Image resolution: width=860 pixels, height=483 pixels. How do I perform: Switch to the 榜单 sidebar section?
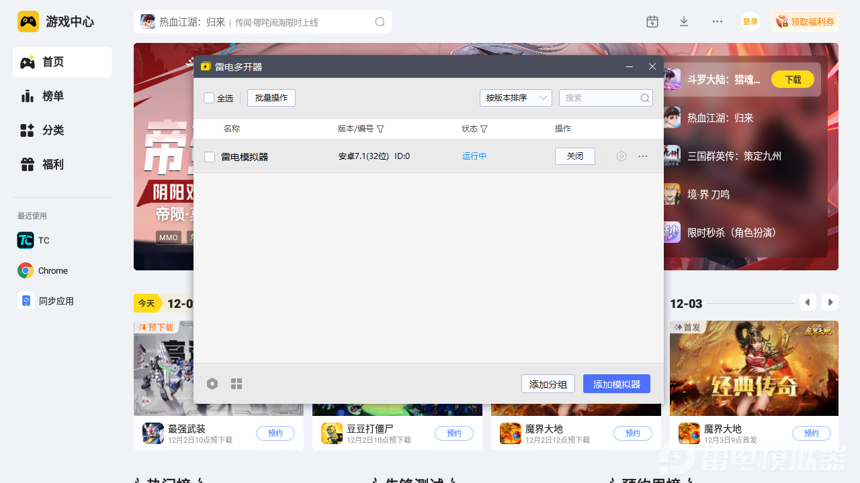click(x=62, y=96)
